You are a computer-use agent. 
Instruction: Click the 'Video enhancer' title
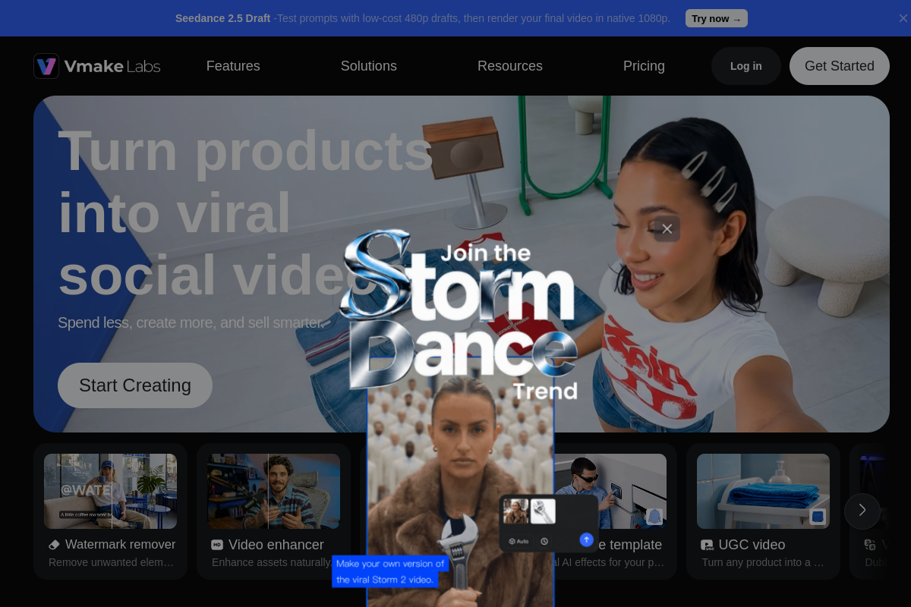[x=276, y=545]
